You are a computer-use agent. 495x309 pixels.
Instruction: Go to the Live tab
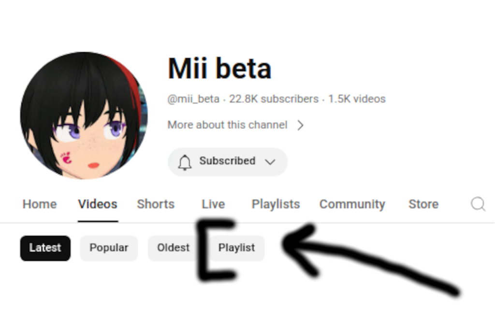coord(213,204)
